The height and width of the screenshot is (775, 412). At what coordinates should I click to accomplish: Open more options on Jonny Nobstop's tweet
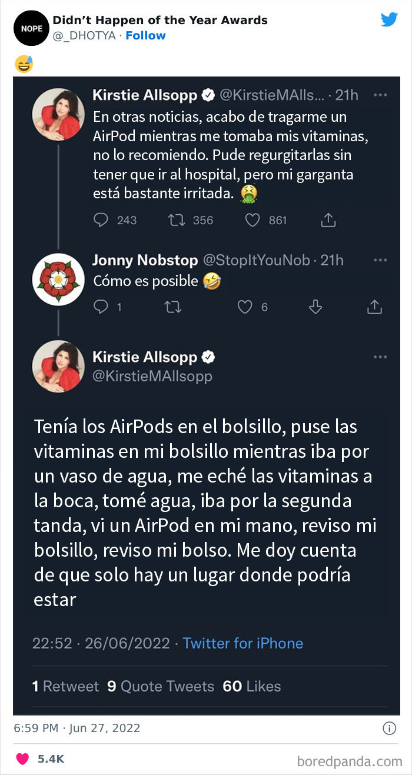(x=380, y=260)
